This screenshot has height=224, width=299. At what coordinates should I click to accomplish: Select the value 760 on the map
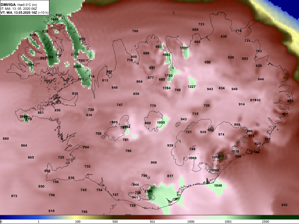(135, 31)
